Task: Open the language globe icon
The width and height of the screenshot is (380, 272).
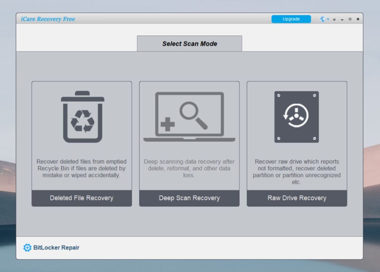Action: pos(322,19)
